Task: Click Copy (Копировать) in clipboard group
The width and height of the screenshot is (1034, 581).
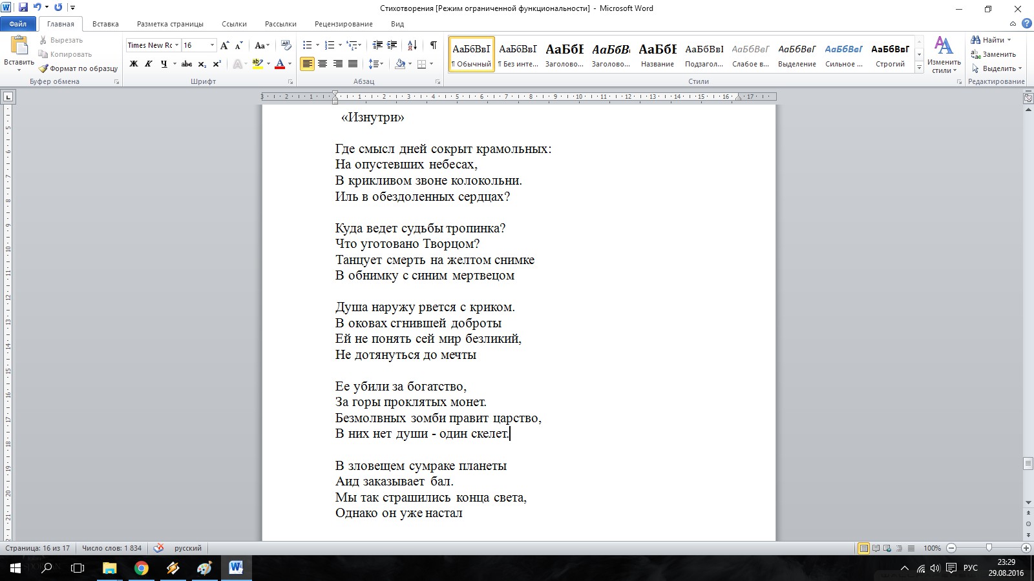Action: [x=65, y=54]
